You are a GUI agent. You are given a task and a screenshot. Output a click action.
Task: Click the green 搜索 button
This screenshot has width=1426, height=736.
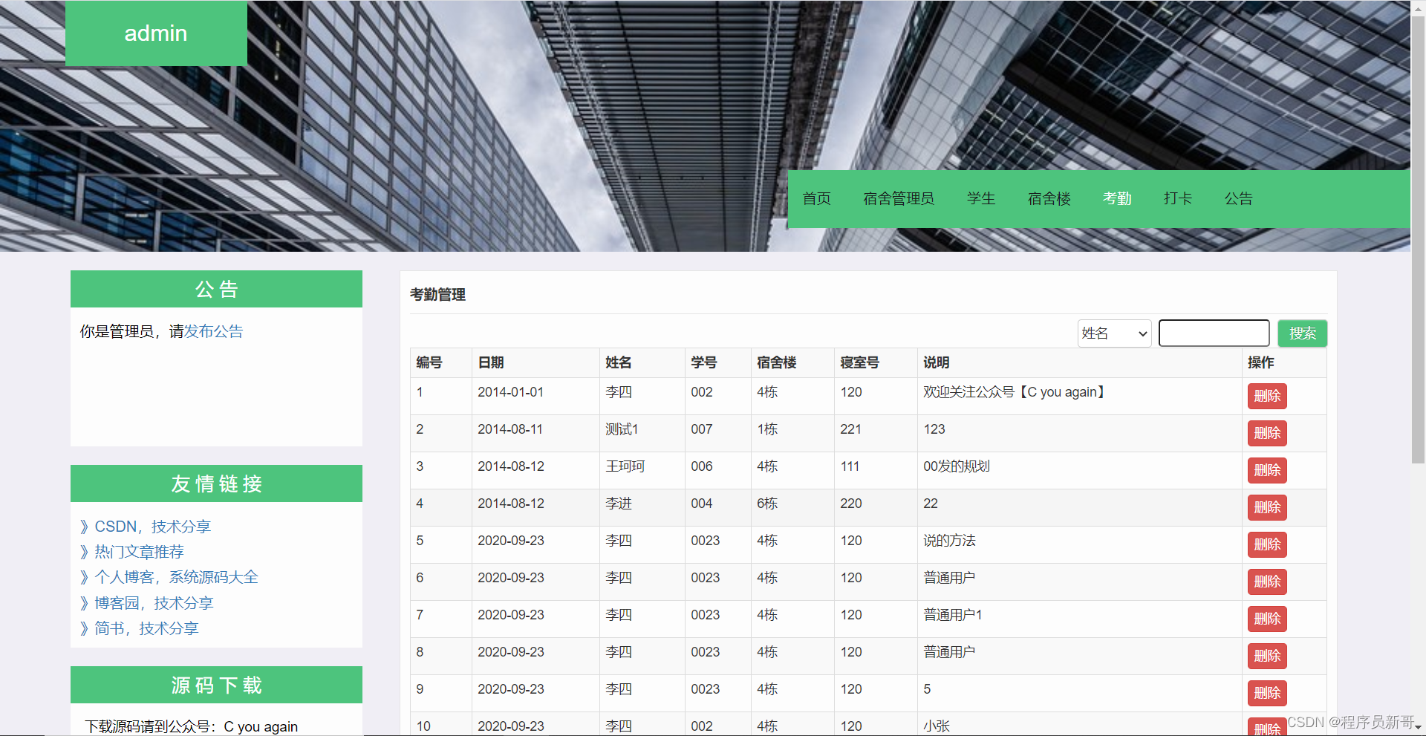tap(1302, 333)
